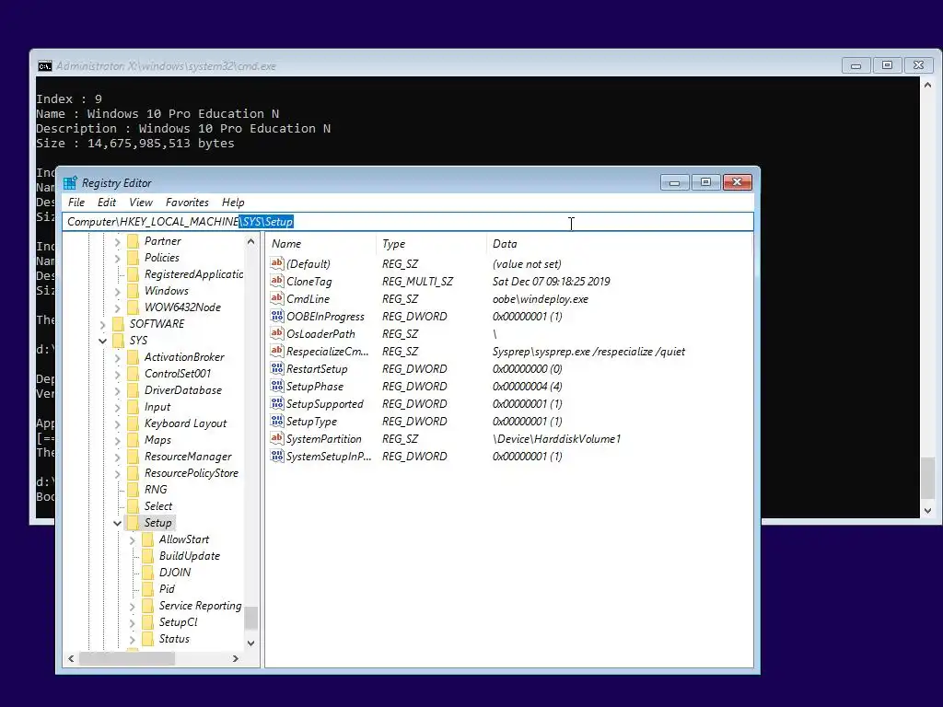Minimize the Registry Editor window
Image resolution: width=943 pixels, height=707 pixels.
tap(674, 182)
